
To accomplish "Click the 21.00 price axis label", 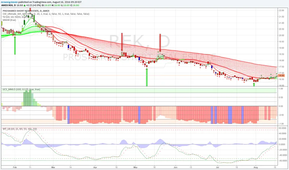I will 282,23.
